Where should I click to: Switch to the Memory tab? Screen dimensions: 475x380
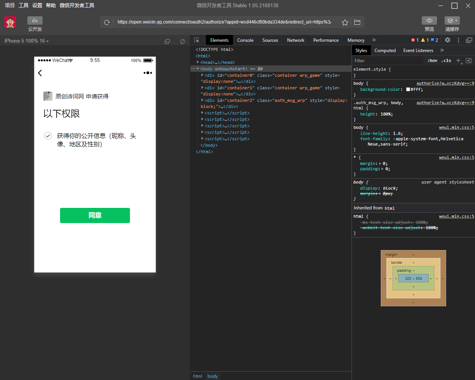click(x=356, y=40)
